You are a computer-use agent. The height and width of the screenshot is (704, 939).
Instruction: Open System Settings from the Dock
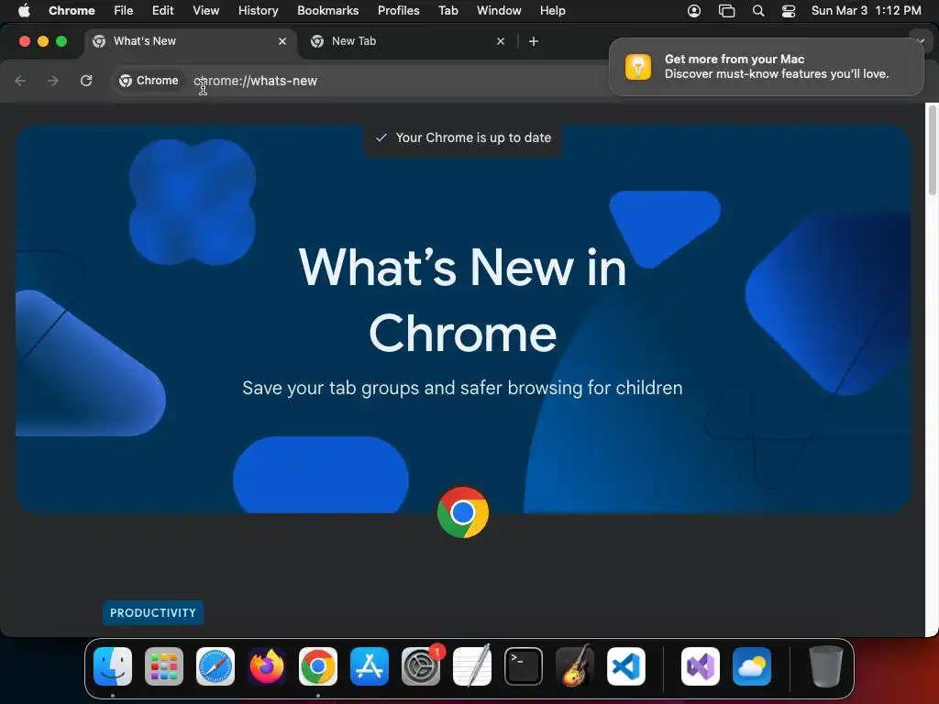(420, 665)
